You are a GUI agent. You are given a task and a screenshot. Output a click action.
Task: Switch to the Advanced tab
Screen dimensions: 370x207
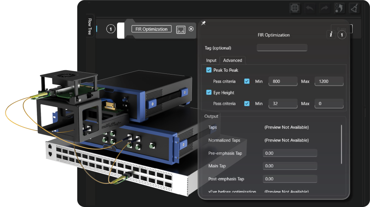point(232,60)
